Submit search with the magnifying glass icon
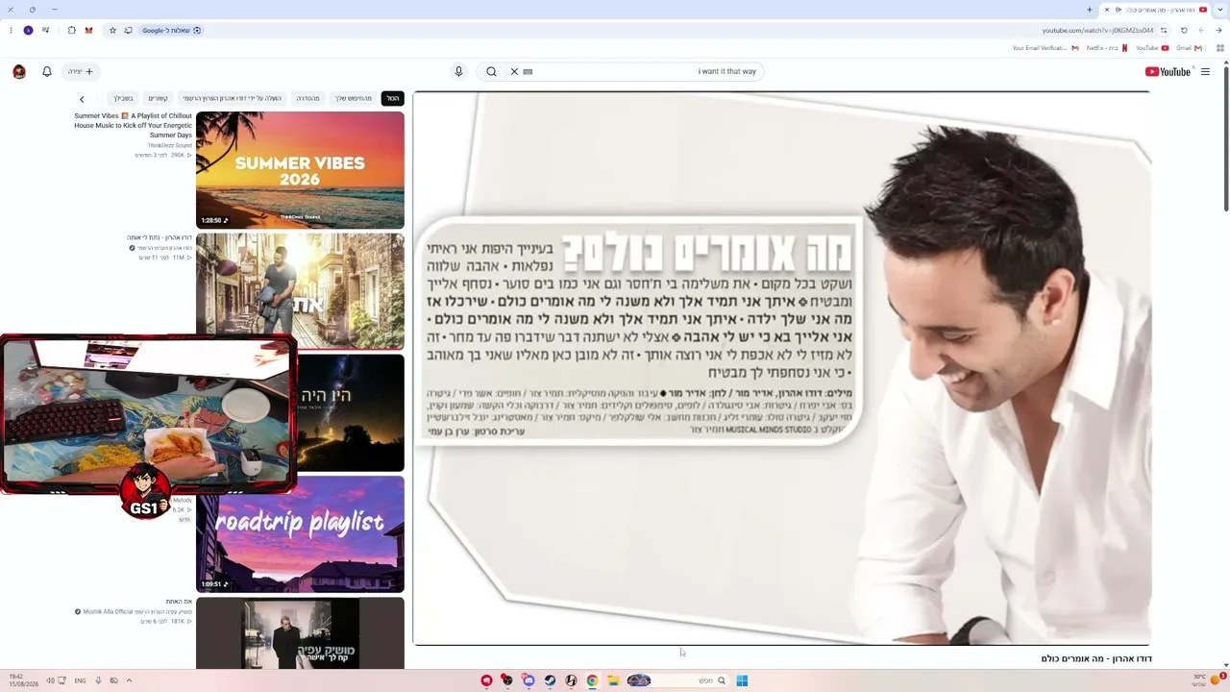This screenshot has width=1230, height=692. point(491,71)
